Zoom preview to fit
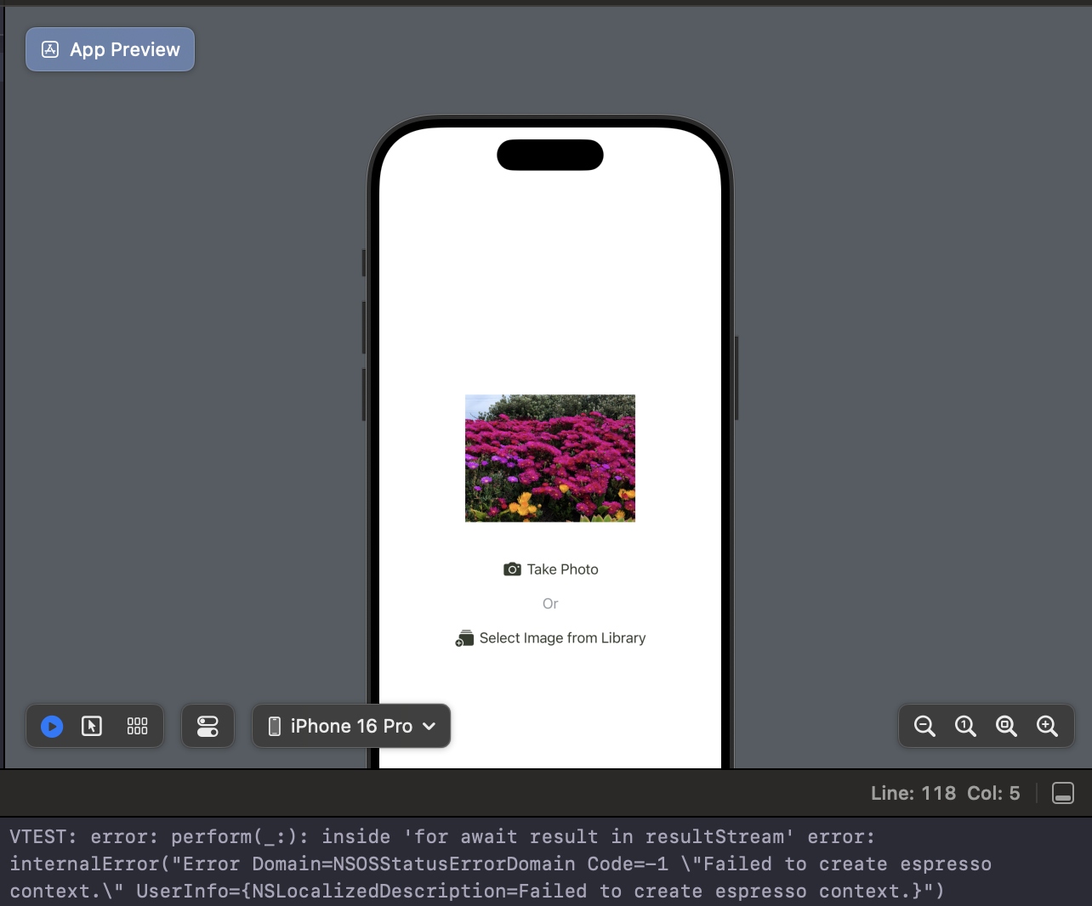The width and height of the screenshot is (1092, 906). pos(1006,726)
